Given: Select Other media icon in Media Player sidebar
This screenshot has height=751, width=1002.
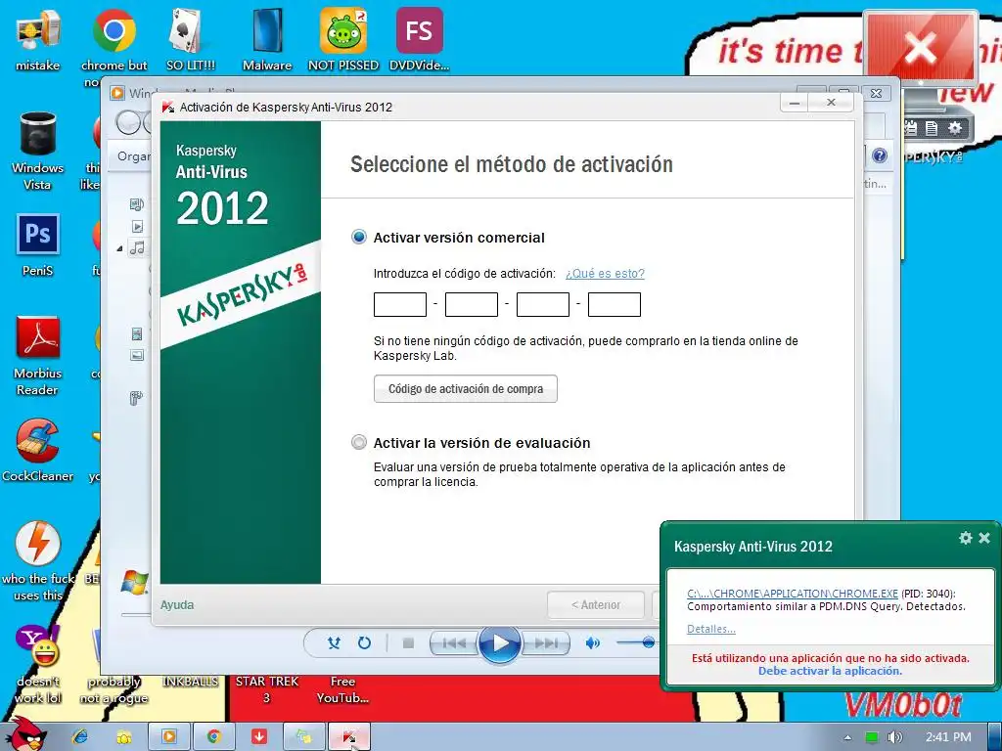Looking at the screenshot, I should point(136,399).
